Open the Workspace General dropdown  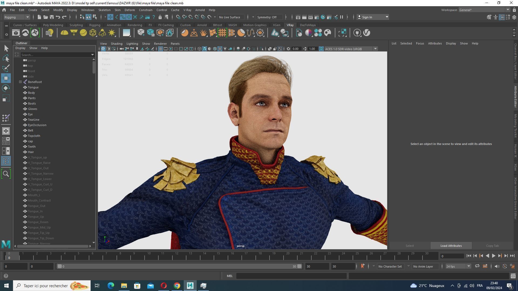click(x=485, y=10)
